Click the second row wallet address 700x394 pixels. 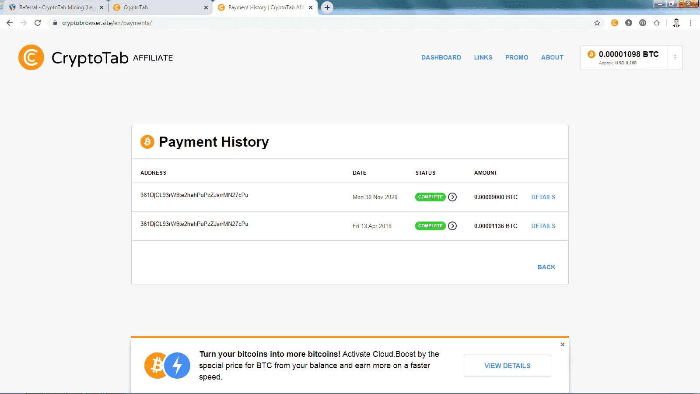[x=194, y=224]
